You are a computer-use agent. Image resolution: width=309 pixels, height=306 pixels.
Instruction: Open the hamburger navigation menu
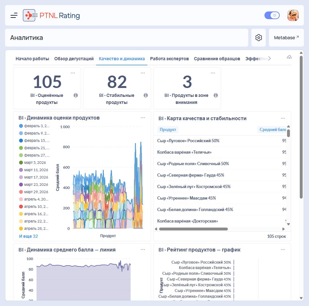point(14,15)
